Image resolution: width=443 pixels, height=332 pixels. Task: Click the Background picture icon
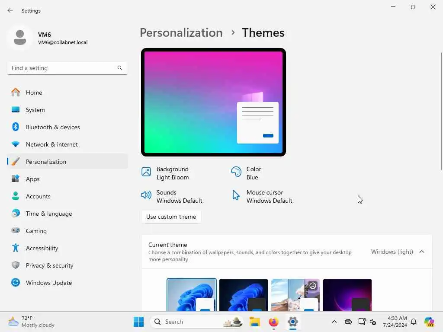pos(146,172)
